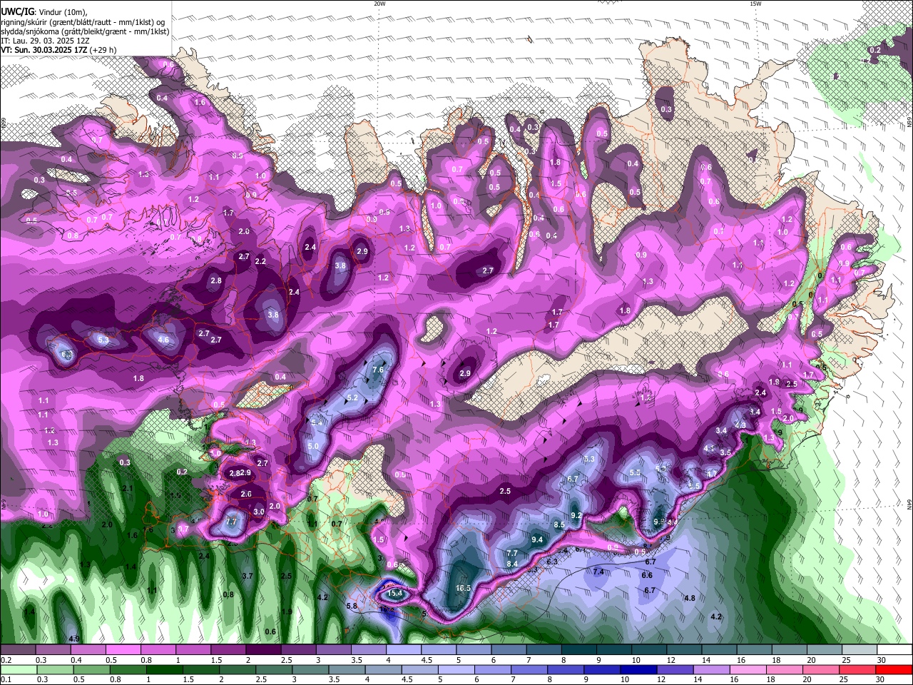Click the 3.7 rainfall value on the map
The width and height of the screenshot is (913, 685).
248,575
